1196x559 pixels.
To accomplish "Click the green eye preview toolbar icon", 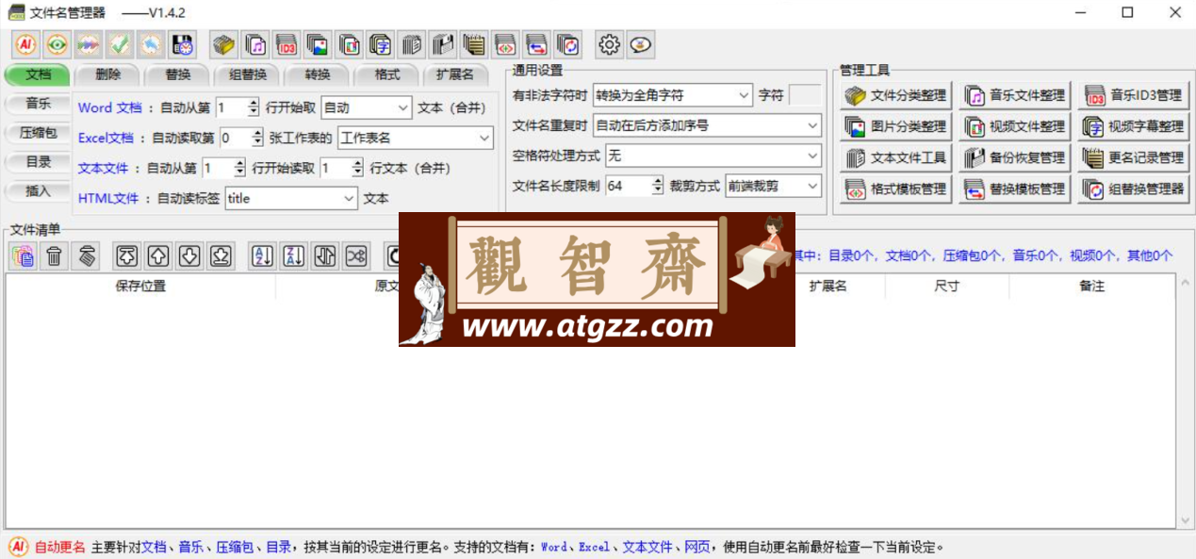I will 57,44.
